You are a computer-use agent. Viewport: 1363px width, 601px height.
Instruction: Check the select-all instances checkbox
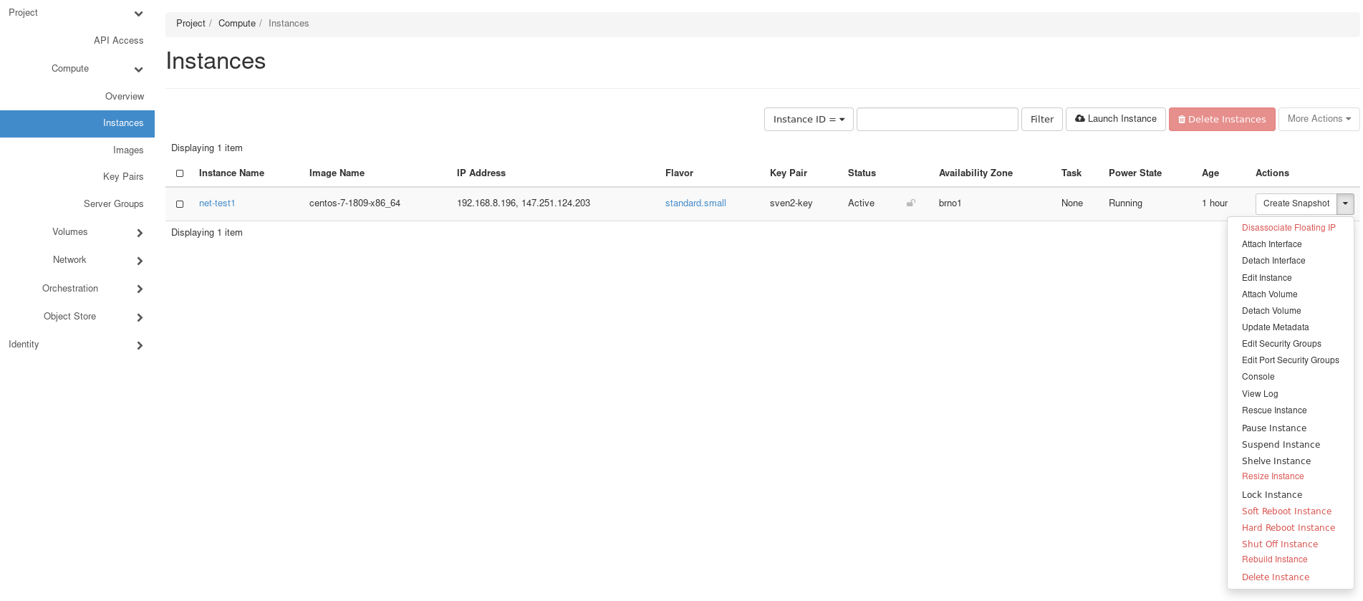pos(180,173)
